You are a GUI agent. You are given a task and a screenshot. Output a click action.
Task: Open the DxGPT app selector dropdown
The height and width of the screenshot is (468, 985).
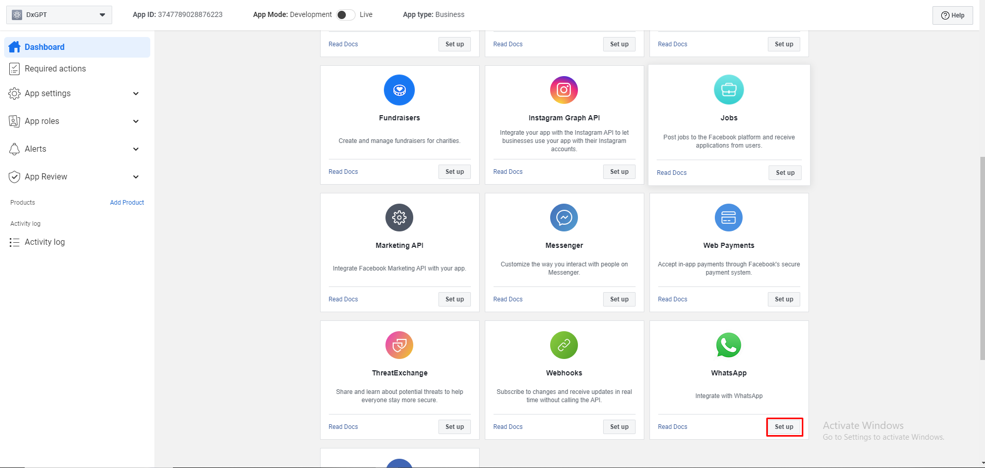point(59,15)
